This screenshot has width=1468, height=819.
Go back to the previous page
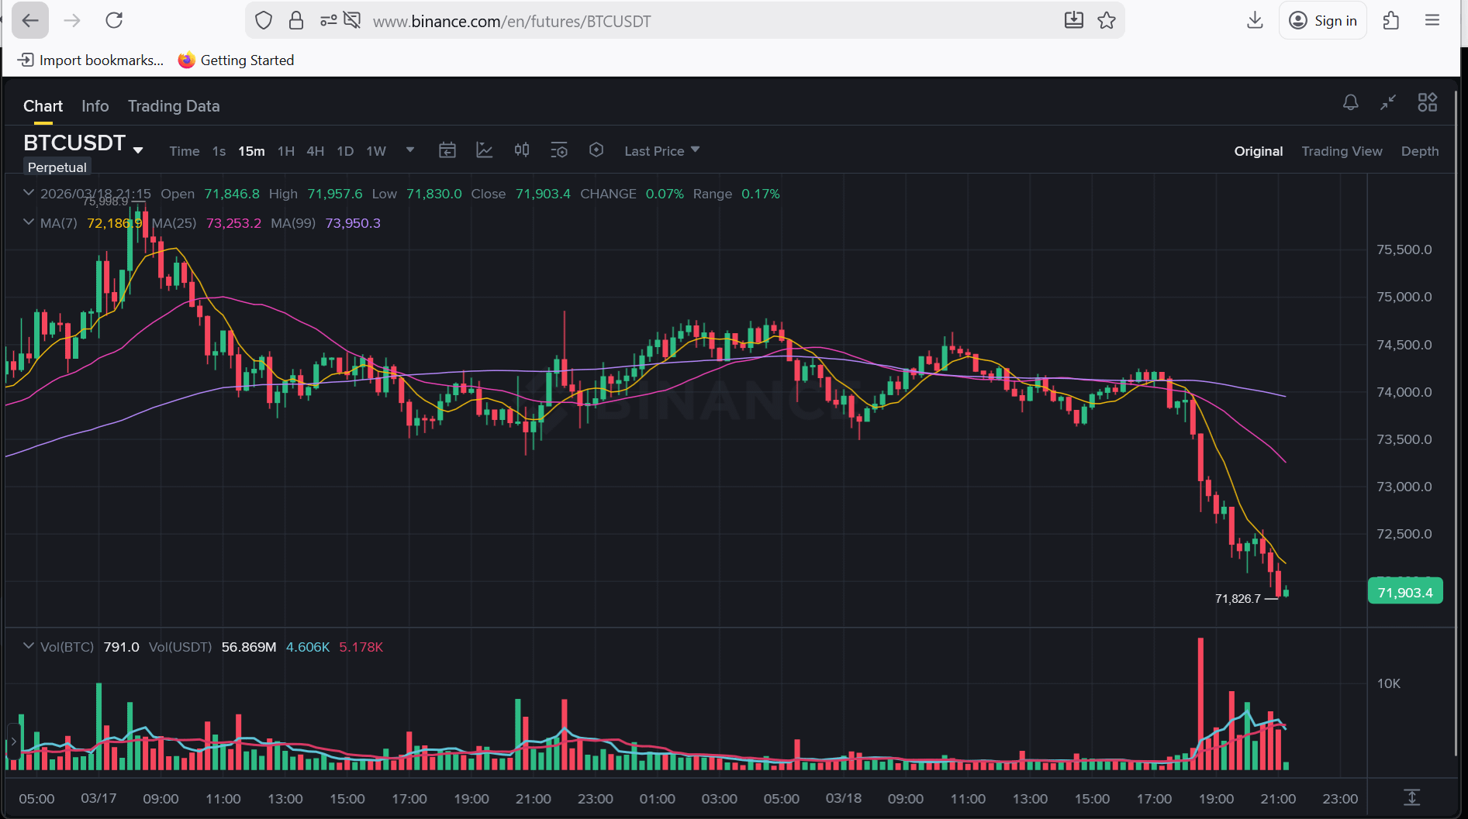(x=30, y=21)
